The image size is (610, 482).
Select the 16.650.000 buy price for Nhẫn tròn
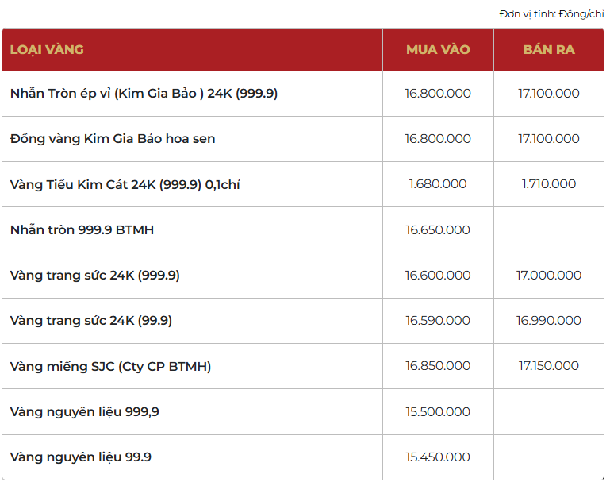438,230
